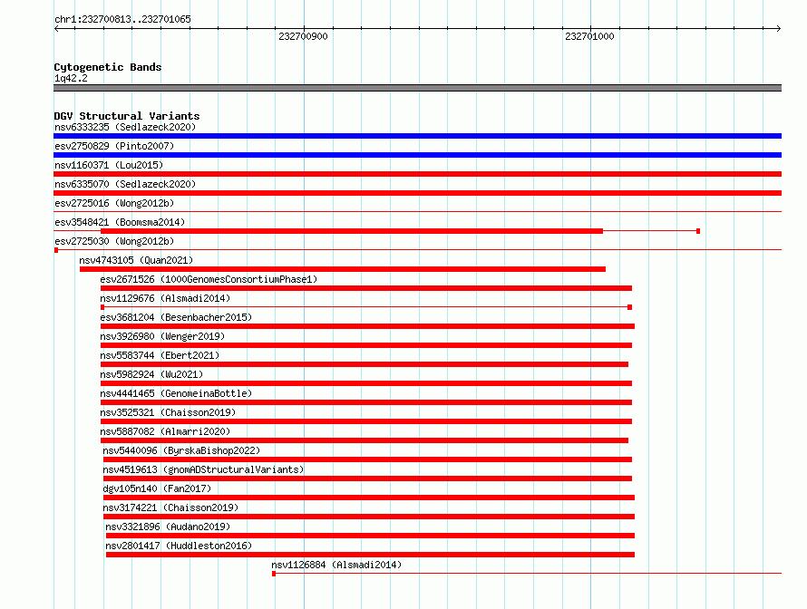
Task: Click nsv4519613 (gnomADStructuralVariants) label
Action: pos(203,469)
